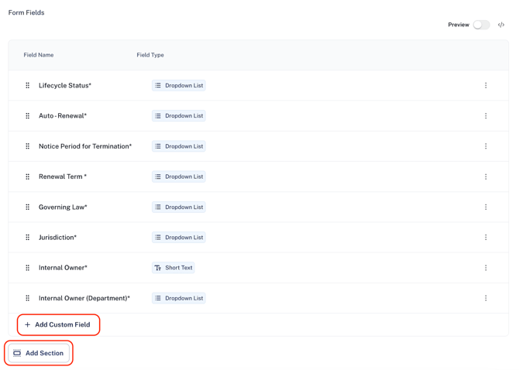Click Dropdown List badge for Auto-Renewal

179,116
